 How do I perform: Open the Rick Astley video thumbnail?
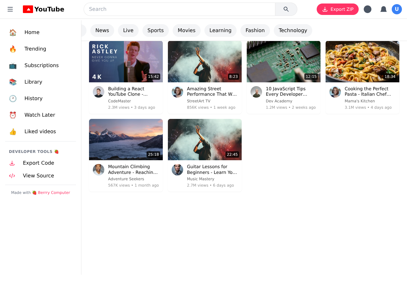click(126, 61)
